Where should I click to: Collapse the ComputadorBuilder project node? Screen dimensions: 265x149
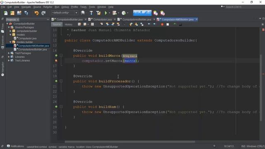(7, 24)
